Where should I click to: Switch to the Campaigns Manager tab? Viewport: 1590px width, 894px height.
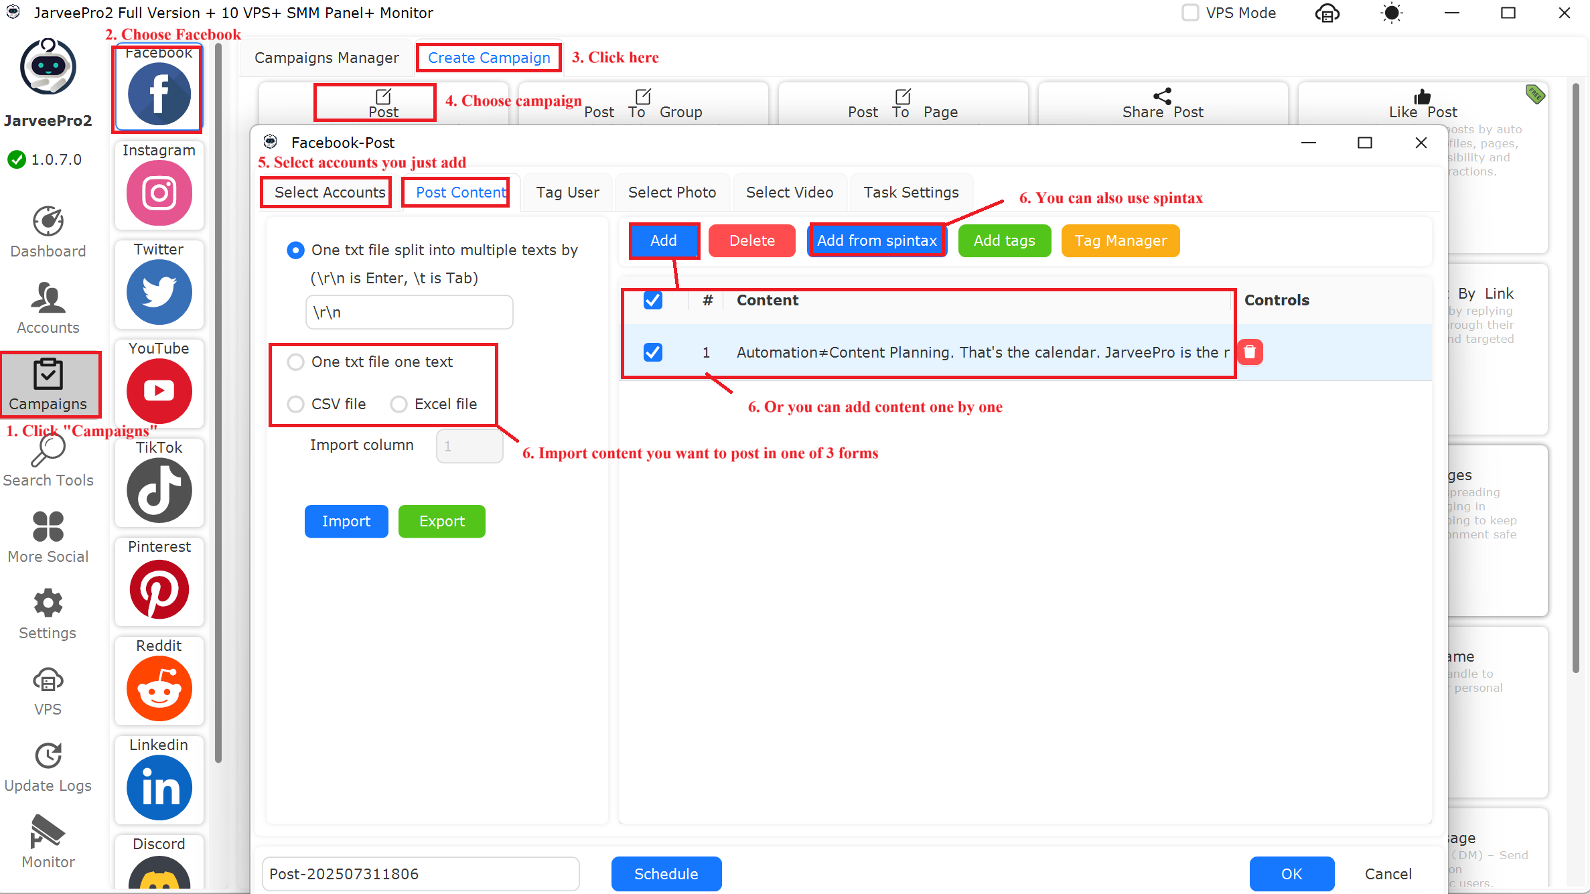[326, 58]
